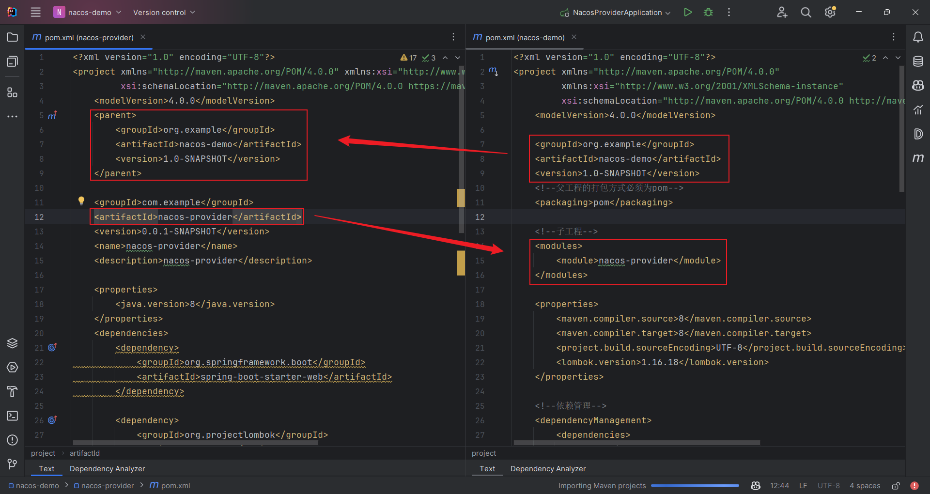Viewport: 930px width, 494px height.
Task: Open the Git tool window icon
Action: pos(13,464)
